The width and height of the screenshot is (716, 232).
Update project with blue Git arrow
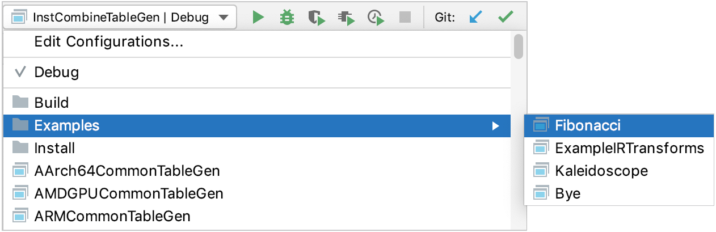[475, 18]
